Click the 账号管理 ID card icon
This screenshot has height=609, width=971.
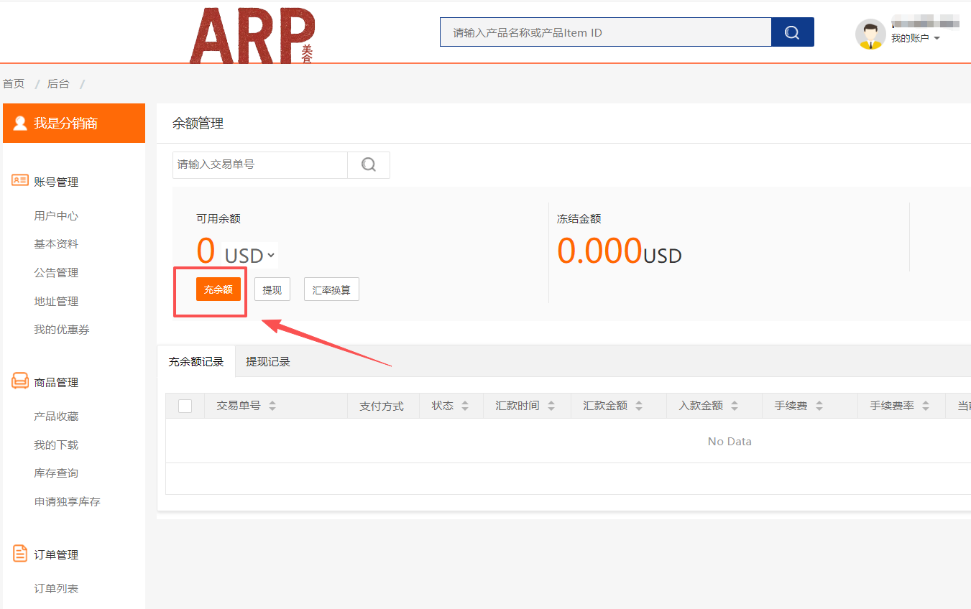20,181
